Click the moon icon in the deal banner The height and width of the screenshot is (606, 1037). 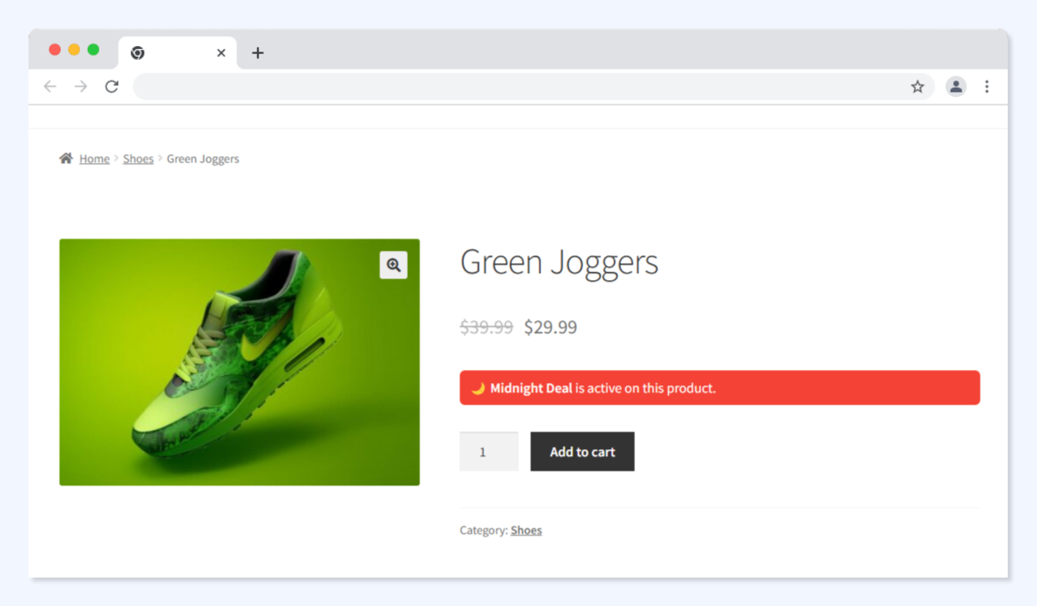click(x=478, y=388)
